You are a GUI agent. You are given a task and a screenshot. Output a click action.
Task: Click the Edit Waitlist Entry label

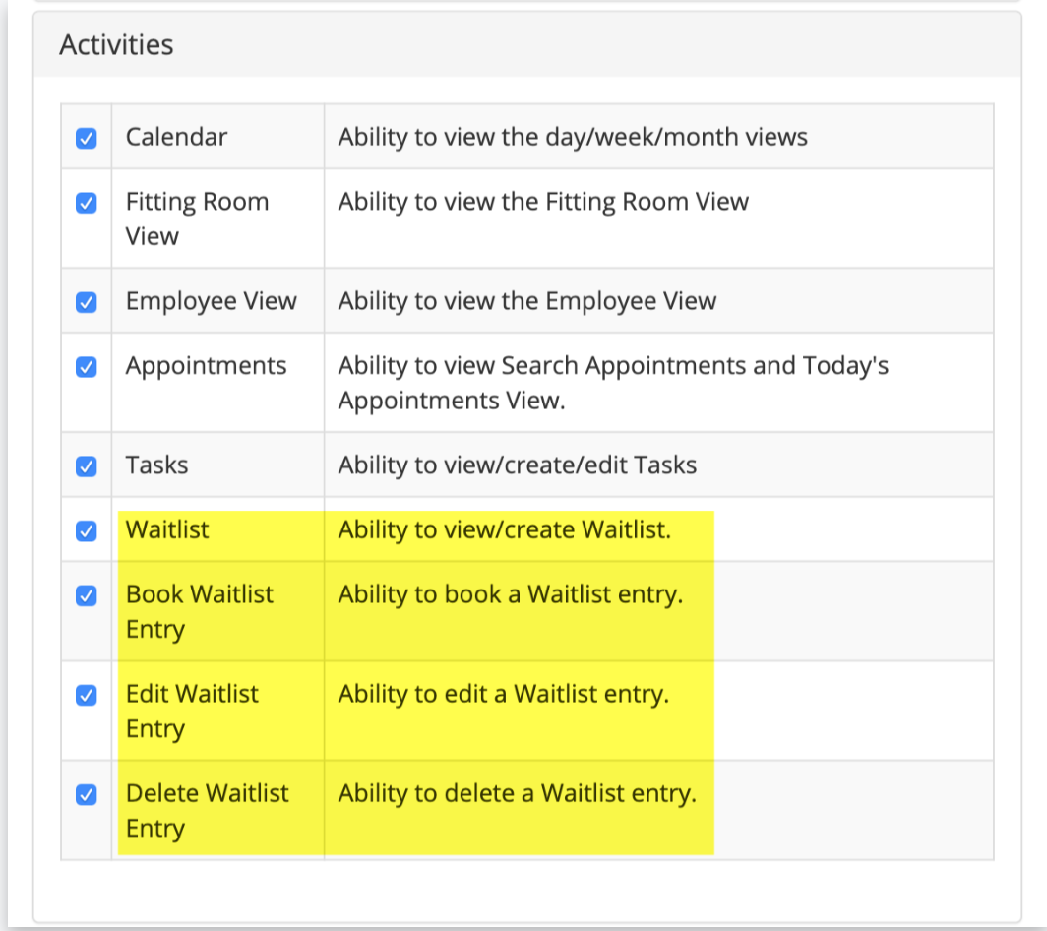[192, 711]
